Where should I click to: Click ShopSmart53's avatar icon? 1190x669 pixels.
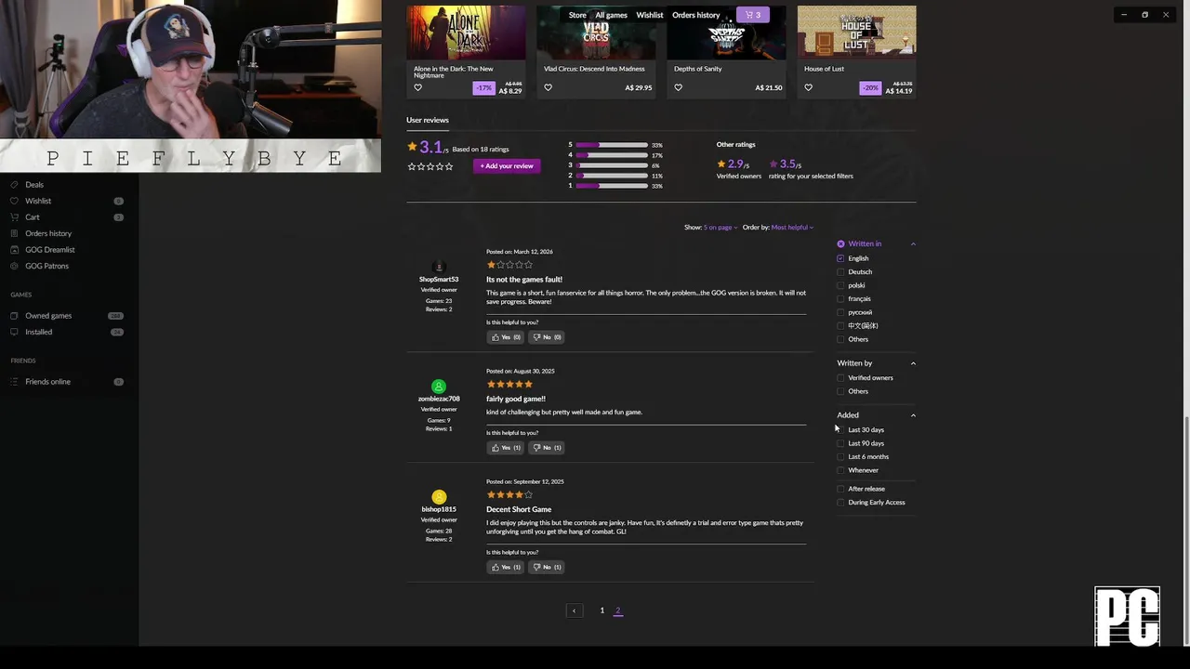coord(439,267)
